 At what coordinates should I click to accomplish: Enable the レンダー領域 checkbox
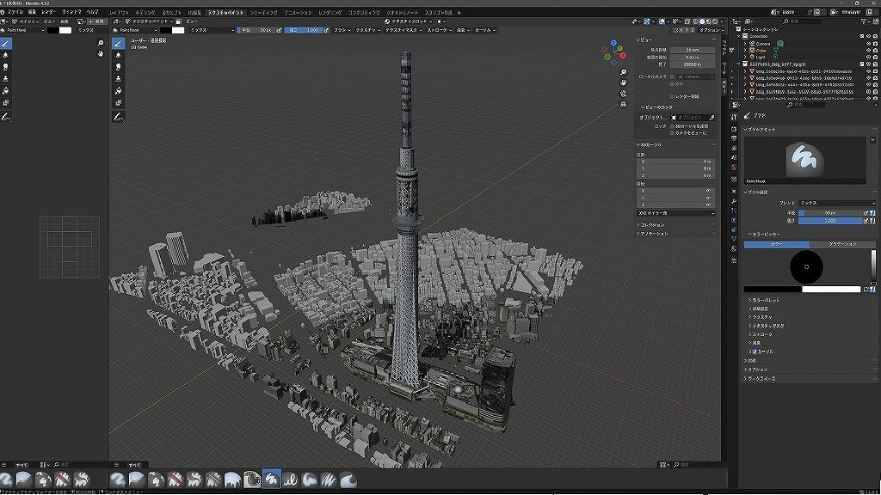click(x=672, y=96)
